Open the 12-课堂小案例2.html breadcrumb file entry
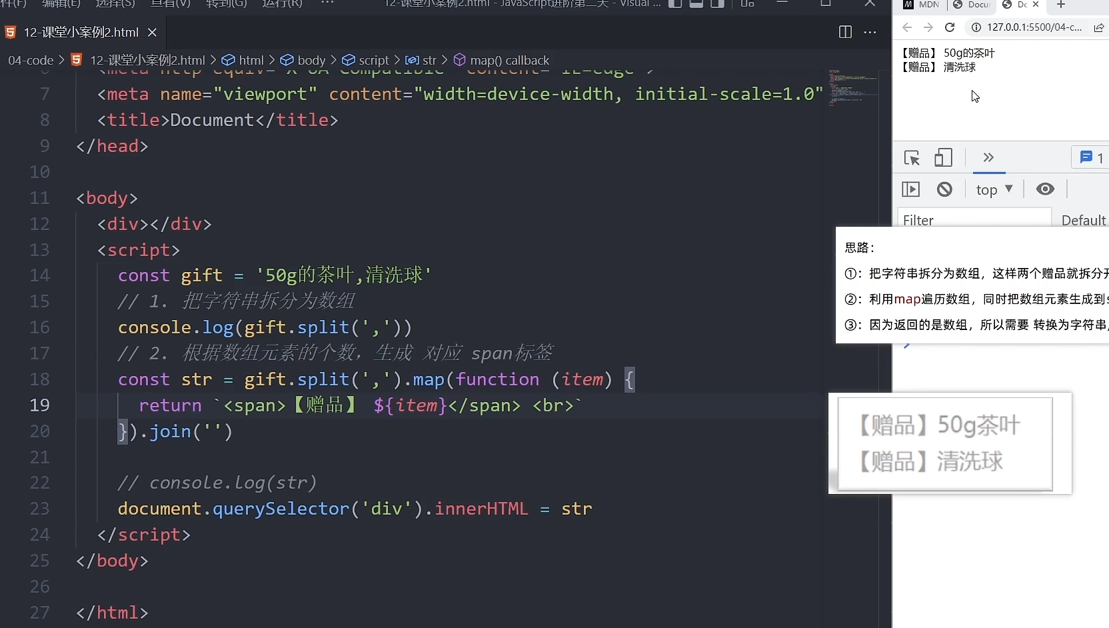Viewport: 1109px width, 628px height. pos(147,60)
